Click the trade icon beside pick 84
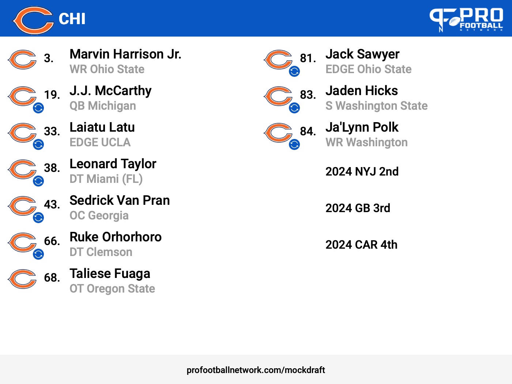This screenshot has height=384, width=512. [x=294, y=144]
